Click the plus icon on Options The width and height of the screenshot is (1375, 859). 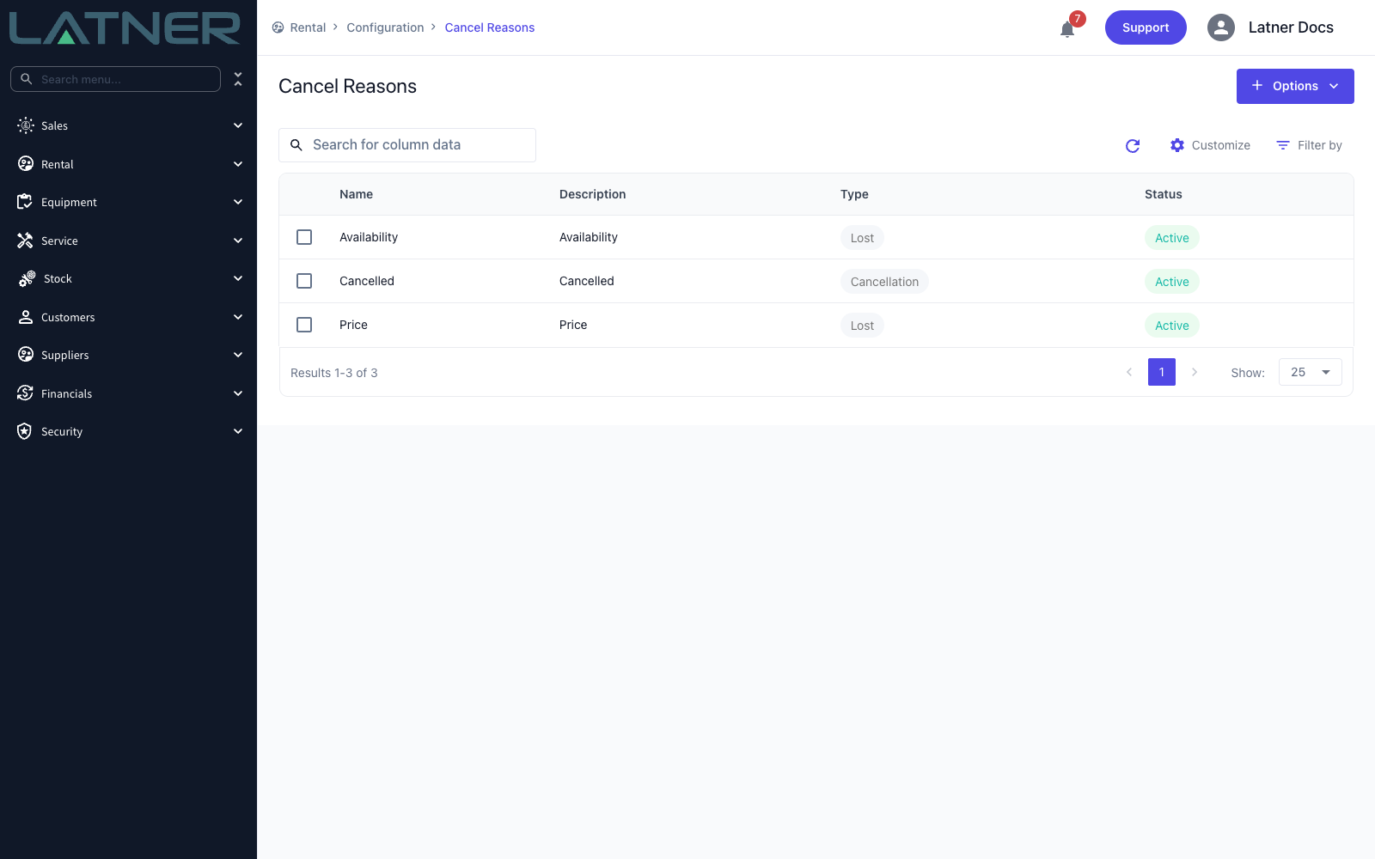(1257, 86)
